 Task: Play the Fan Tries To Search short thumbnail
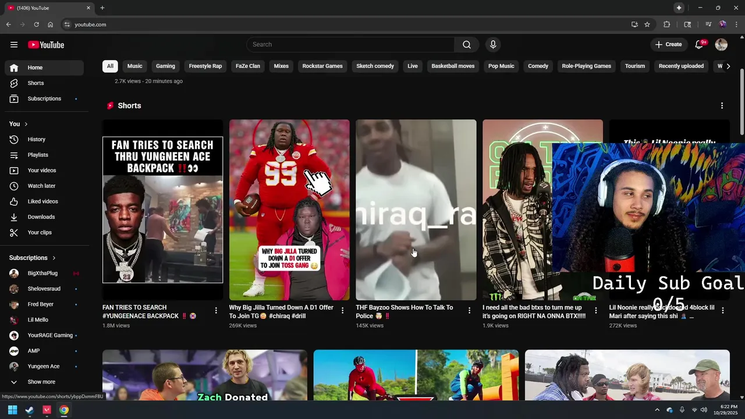click(162, 210)
